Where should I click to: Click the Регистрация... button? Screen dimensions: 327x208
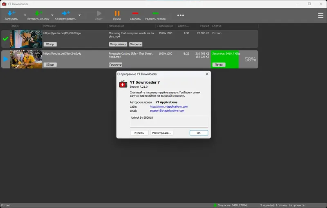point(162,133)
